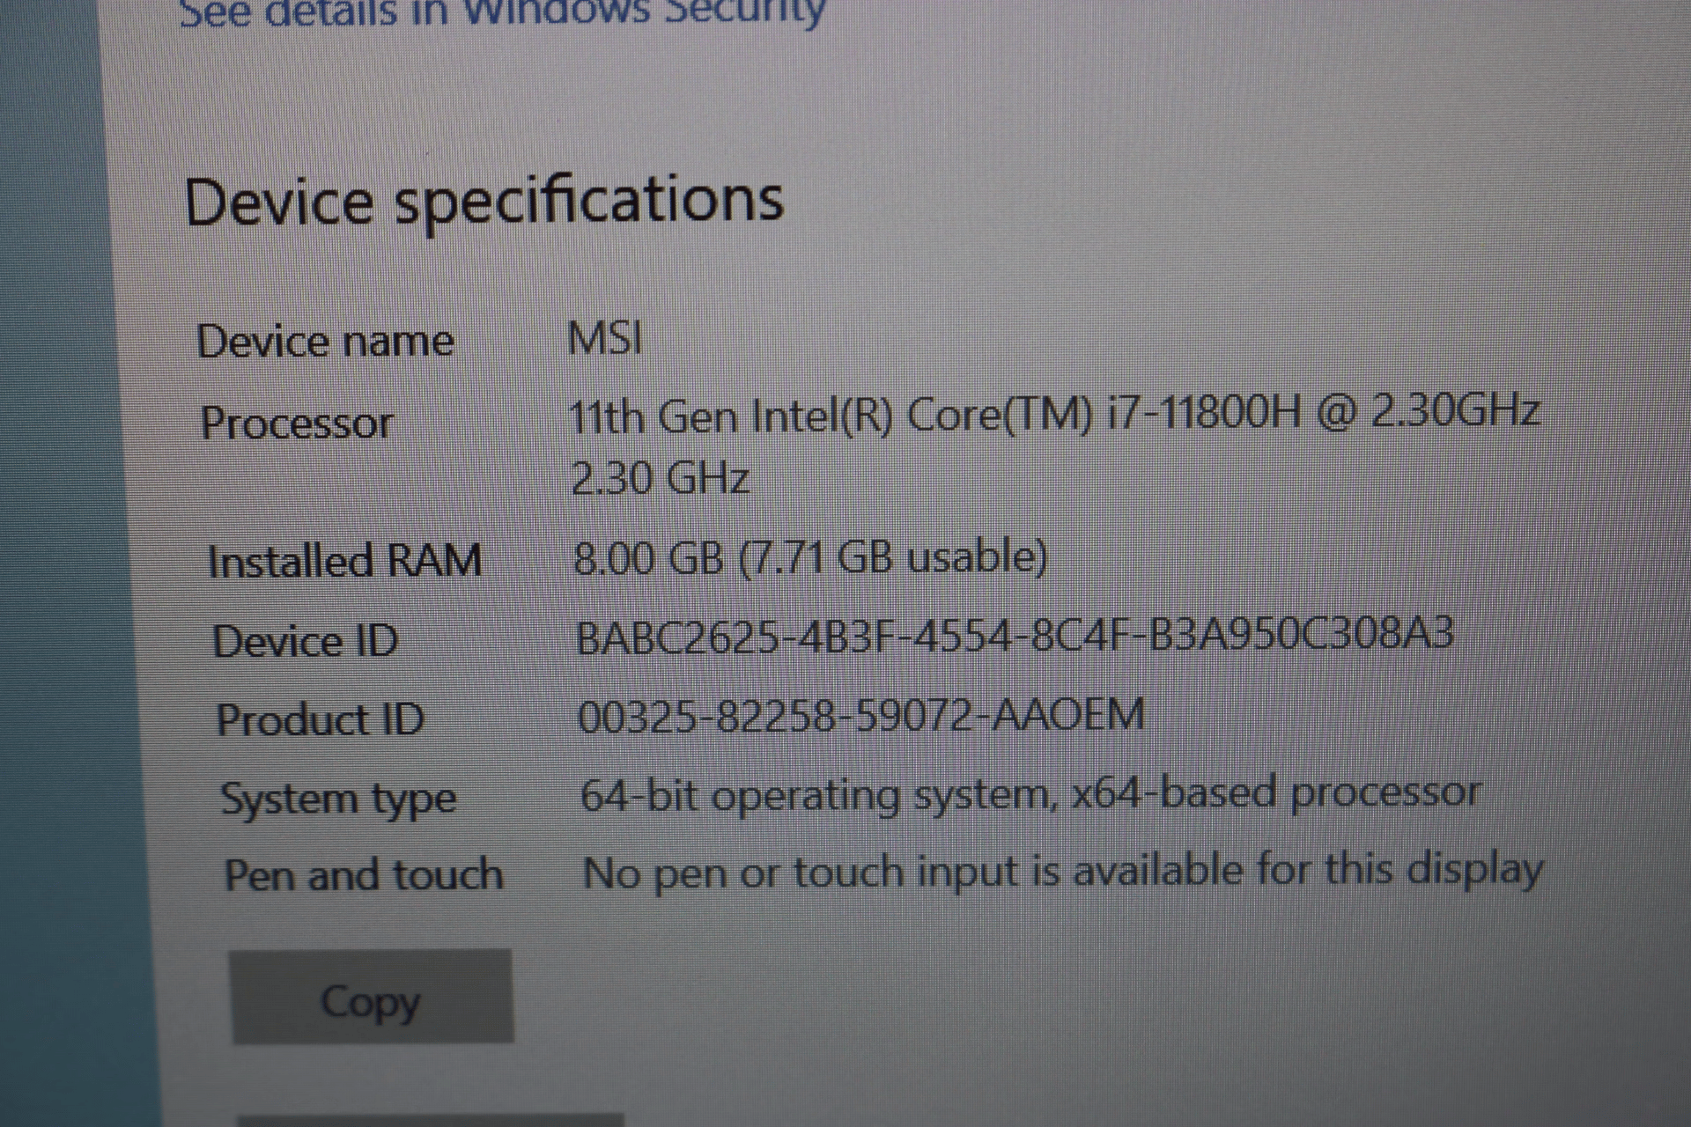
Task: Click the teal panel strip at the window's left
Action: tap(53, 563)
